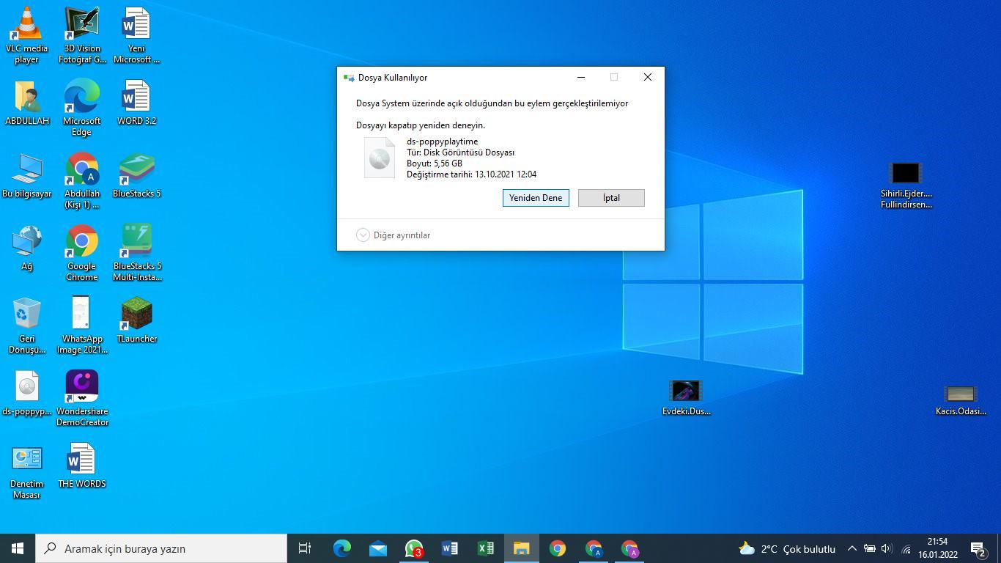Select the ds-poppyplaytime disk image on desktop
Viewport: 1001px width, 563px height.
(27, 393)
